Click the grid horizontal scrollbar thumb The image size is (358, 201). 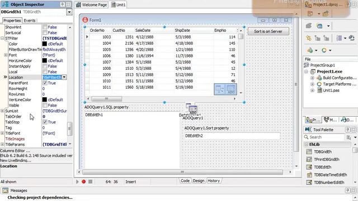107,99
